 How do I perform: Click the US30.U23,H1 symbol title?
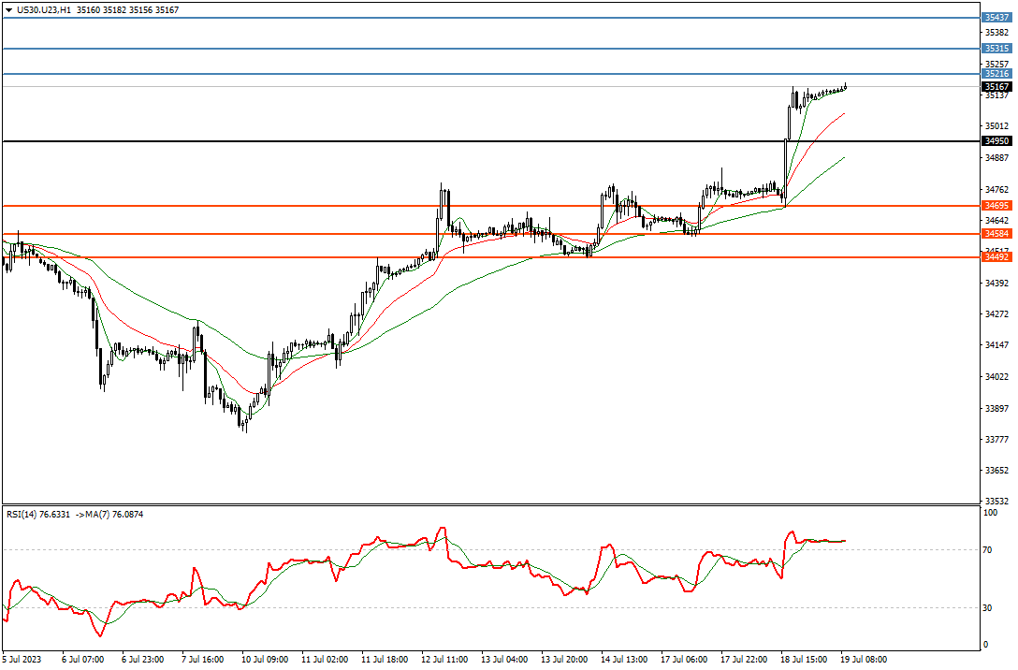click(x=44, y=10)
